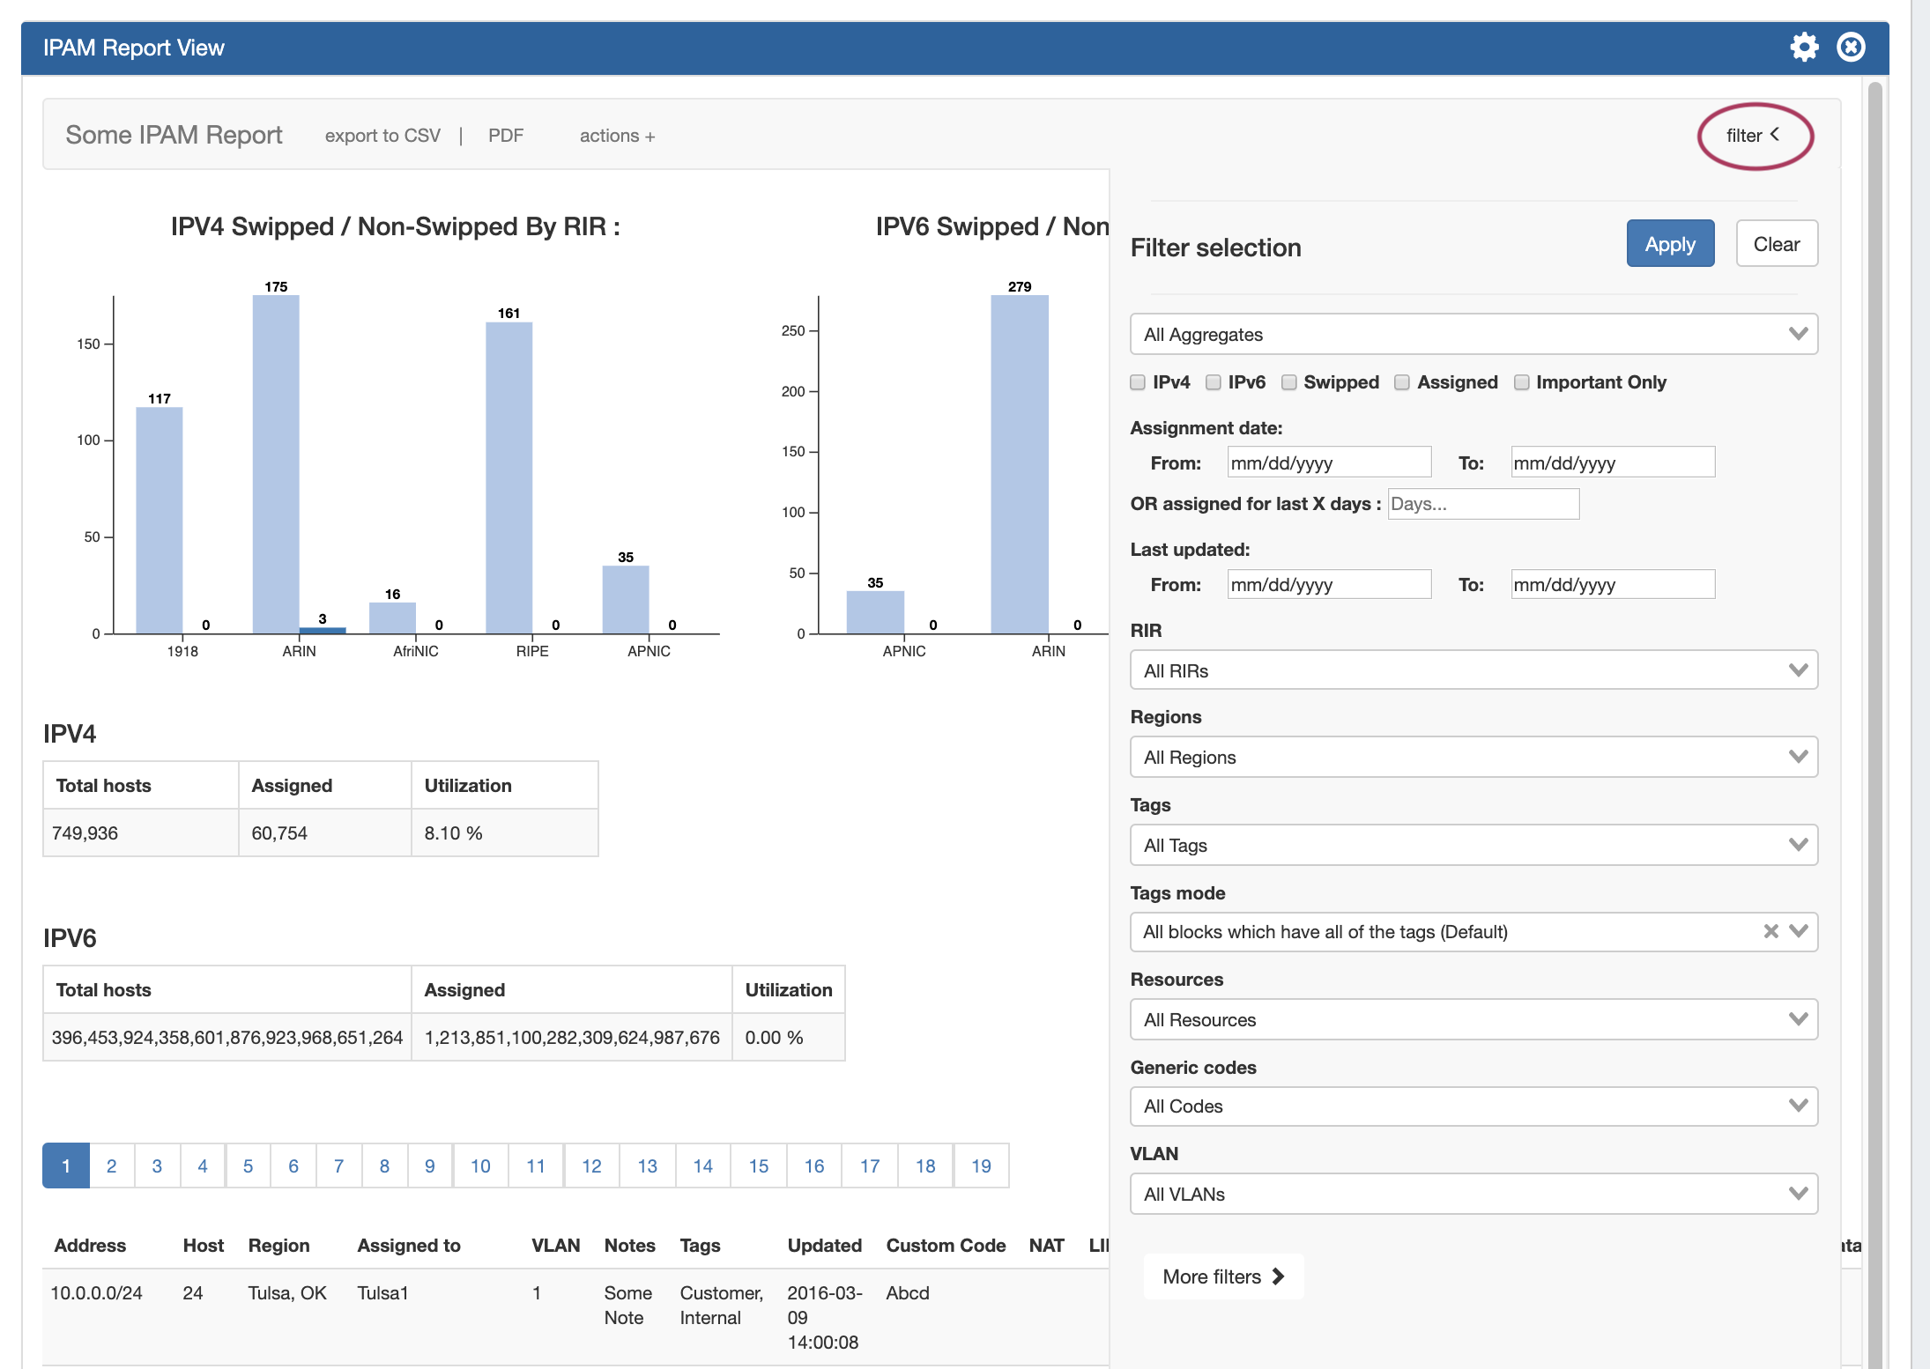Toggle the Swipped checkbox

click(1289, 382)
